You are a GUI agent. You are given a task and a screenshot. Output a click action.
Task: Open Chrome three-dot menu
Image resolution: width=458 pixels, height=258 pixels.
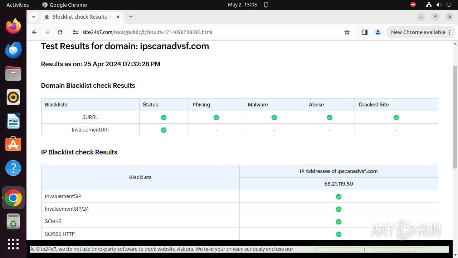[450, 32]
